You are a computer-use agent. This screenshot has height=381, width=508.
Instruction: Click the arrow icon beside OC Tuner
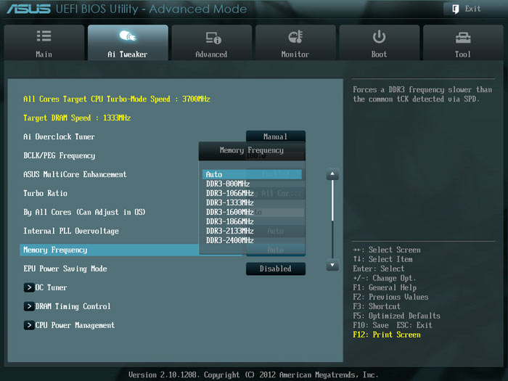click(29, 287)
